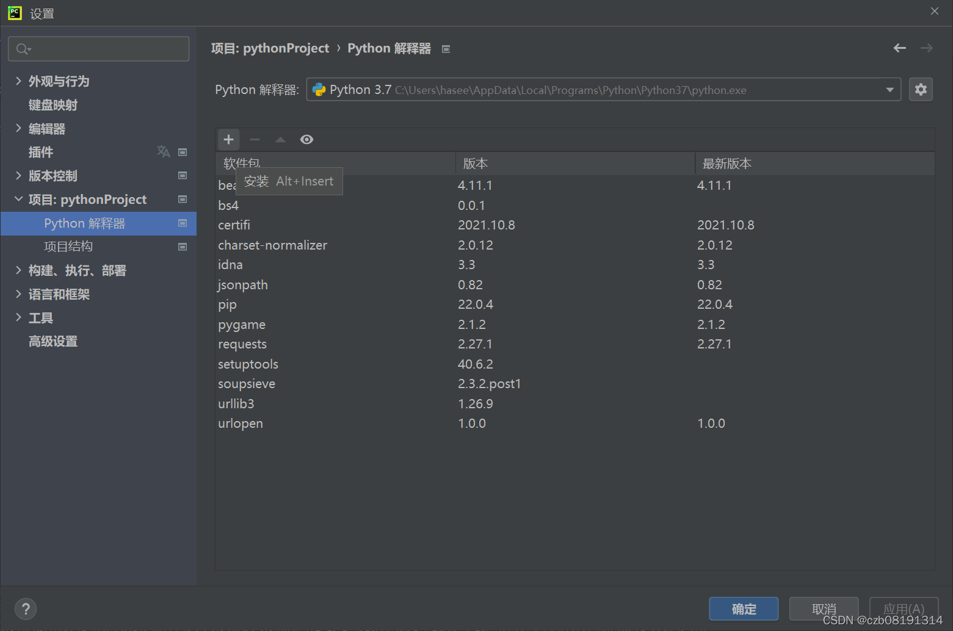Expand the 编辑器 section
Screen dimensions: 953x631
tap(18, 128)
